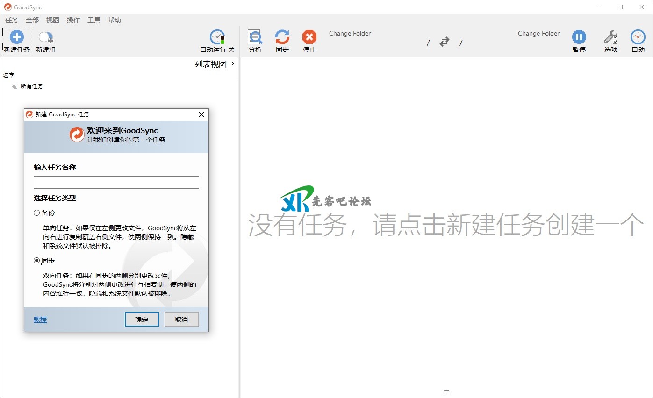Image resolution: width=653 pixels, height=398 pixels.
Task: Open the 教程 tutorial link
Action: pos(40,320)
